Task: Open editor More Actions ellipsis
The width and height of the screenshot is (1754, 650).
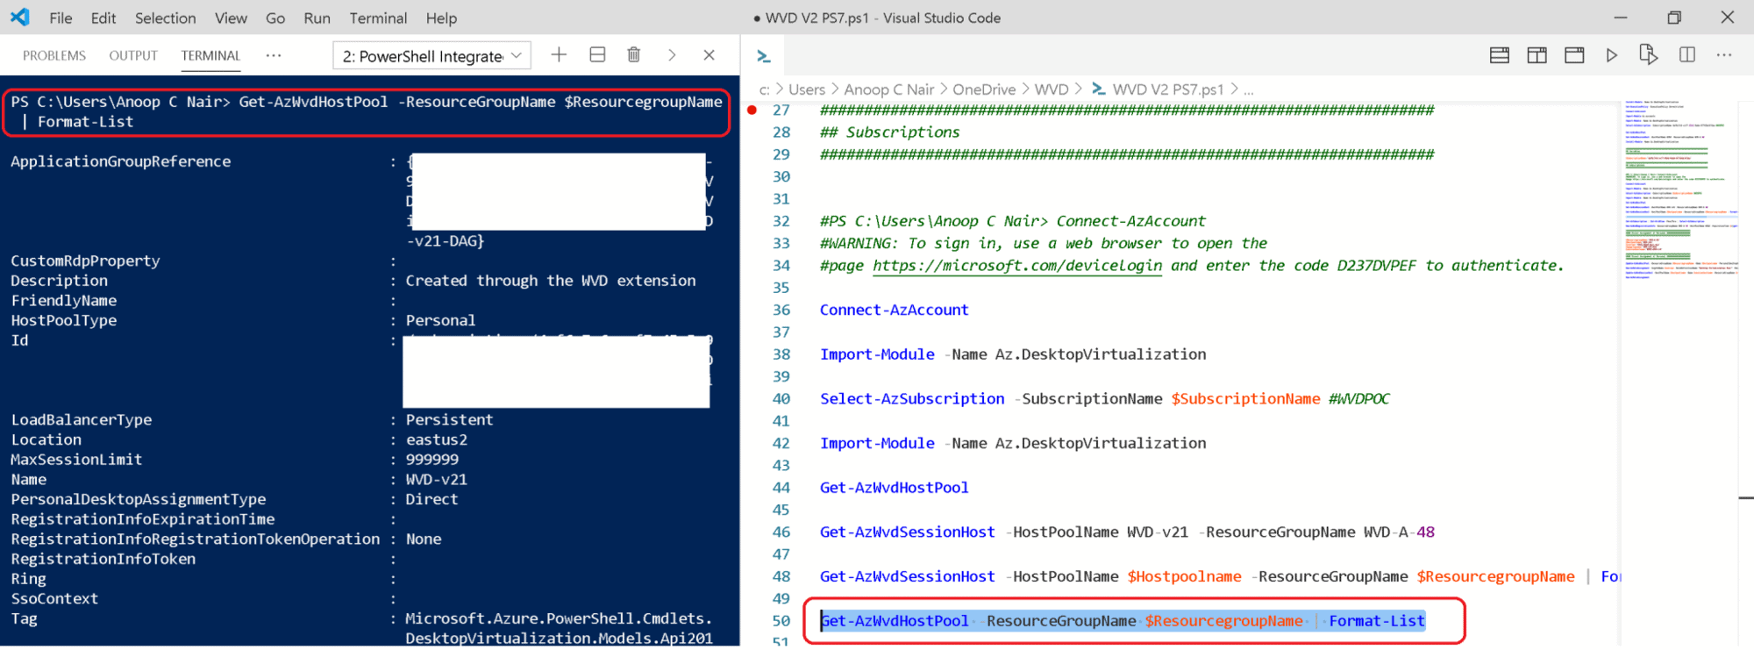Action: coord(1724,54)
